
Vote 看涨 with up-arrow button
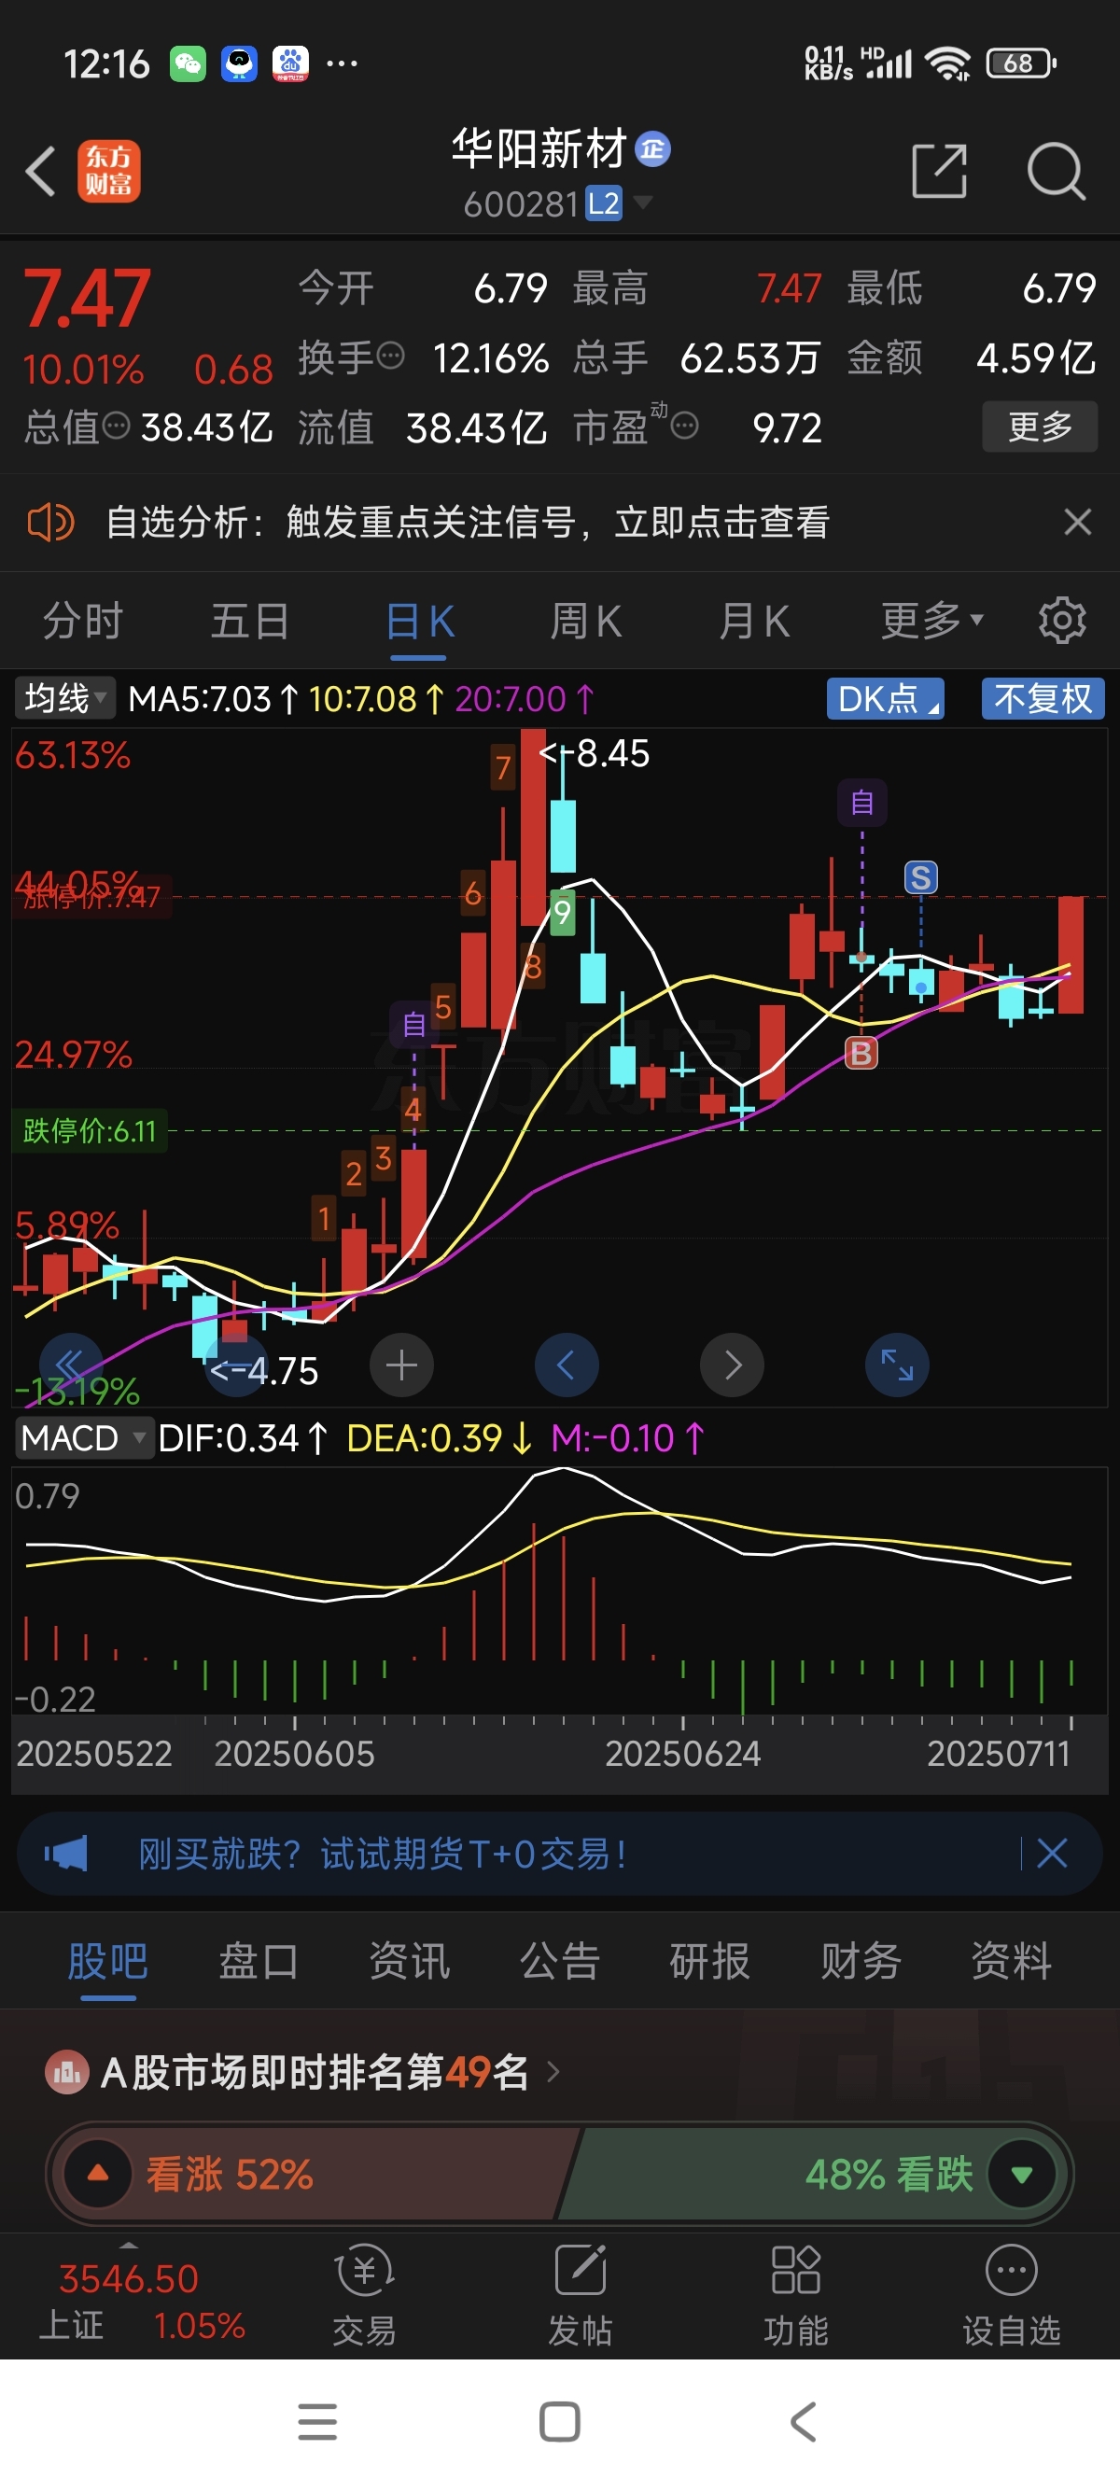point(98,2174)
